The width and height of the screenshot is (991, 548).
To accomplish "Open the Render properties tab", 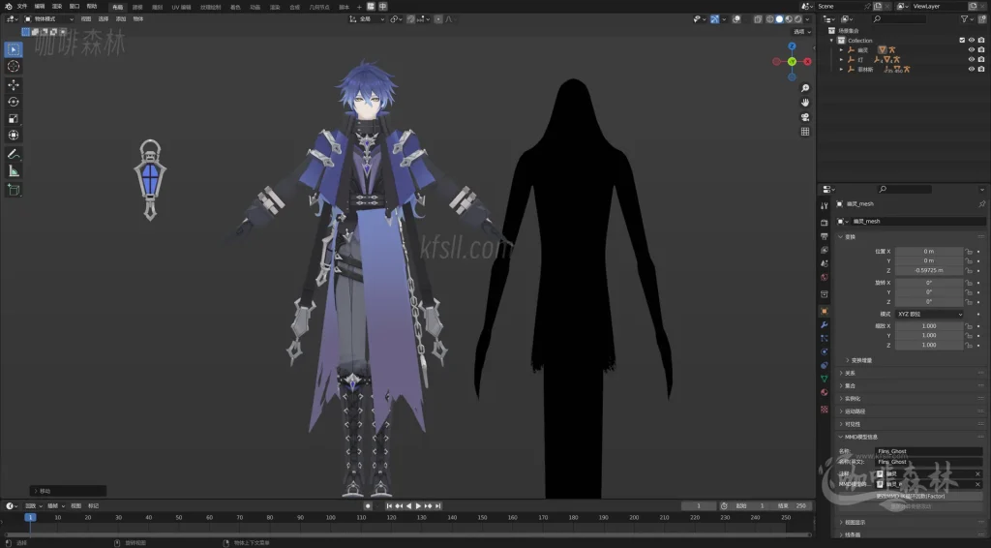I will click(825, 223).
